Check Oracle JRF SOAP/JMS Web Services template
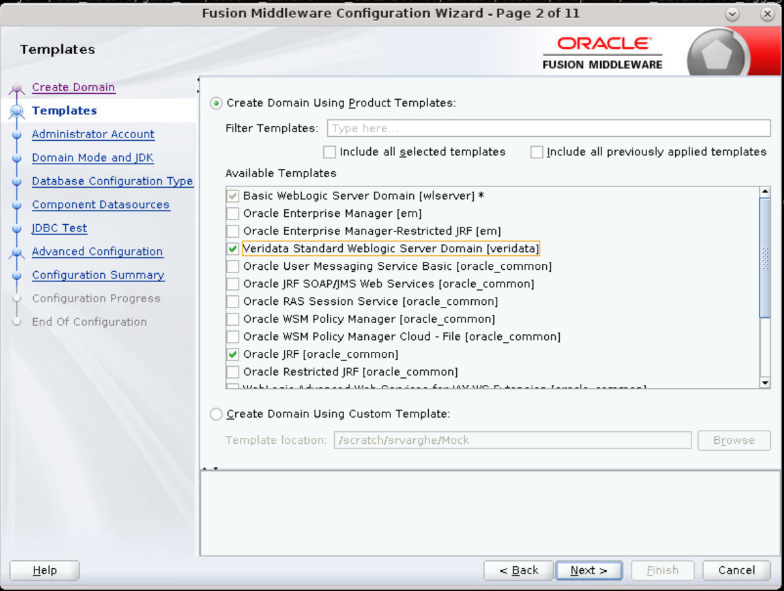The image size is (784, 591). point(233,283)
